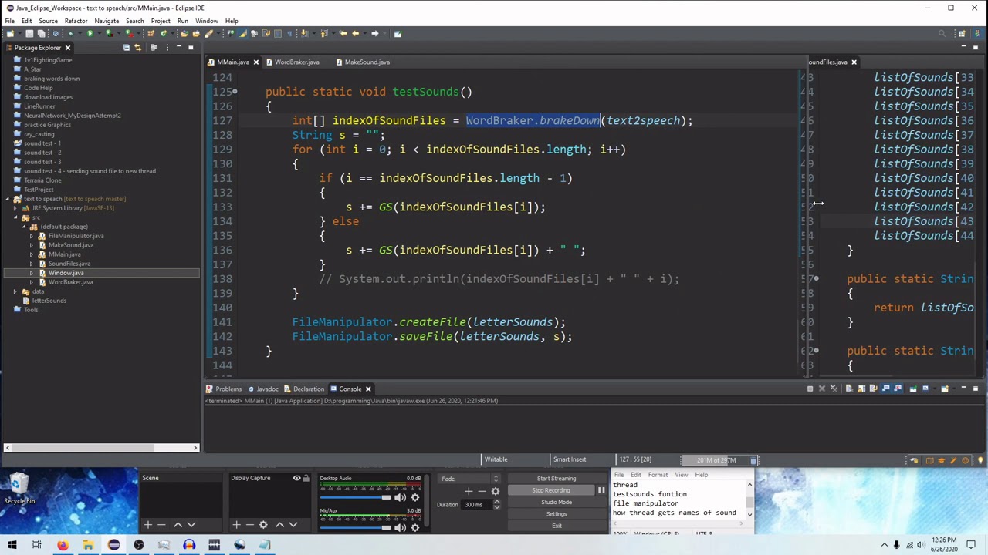Click Remove All Terminated Launches in Console
The width and height of the screenshot is (988, 555).
(x=834, y=388)
